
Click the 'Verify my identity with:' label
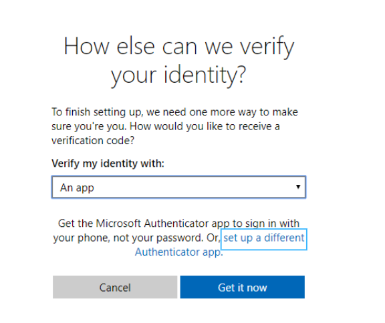(108, 164)
